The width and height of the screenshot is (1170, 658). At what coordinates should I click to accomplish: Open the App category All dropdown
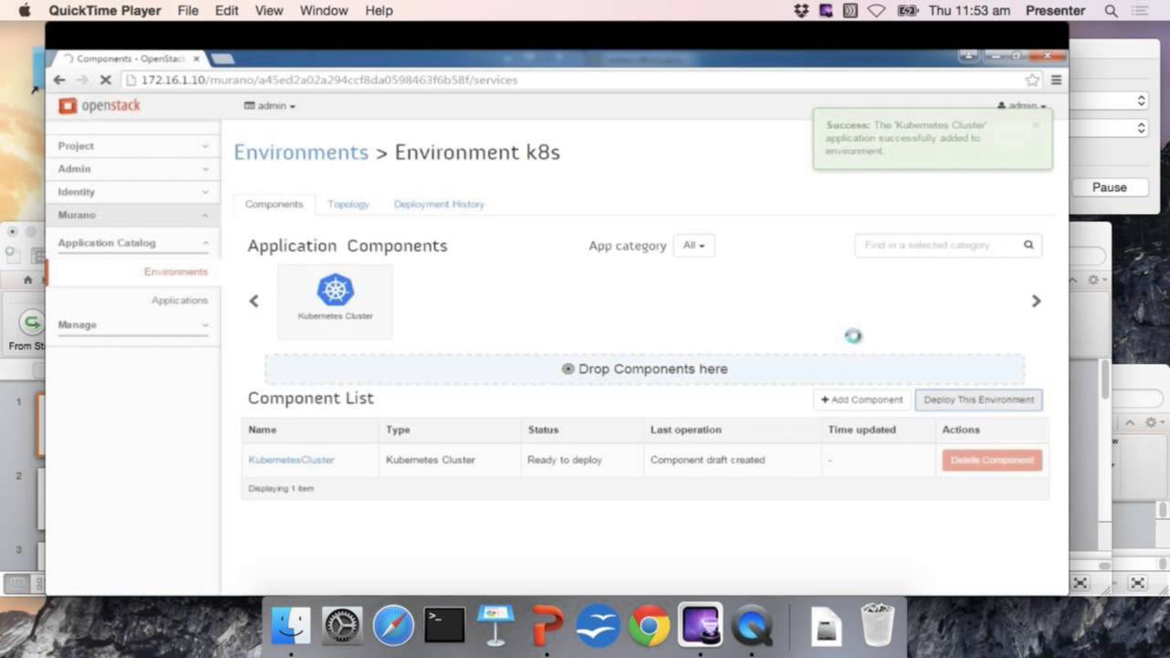pyautogui.click(x=694, y=246)
